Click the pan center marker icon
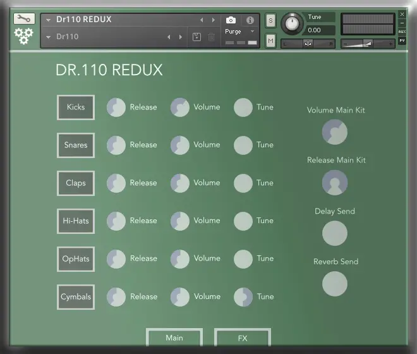 click(308, 44)
